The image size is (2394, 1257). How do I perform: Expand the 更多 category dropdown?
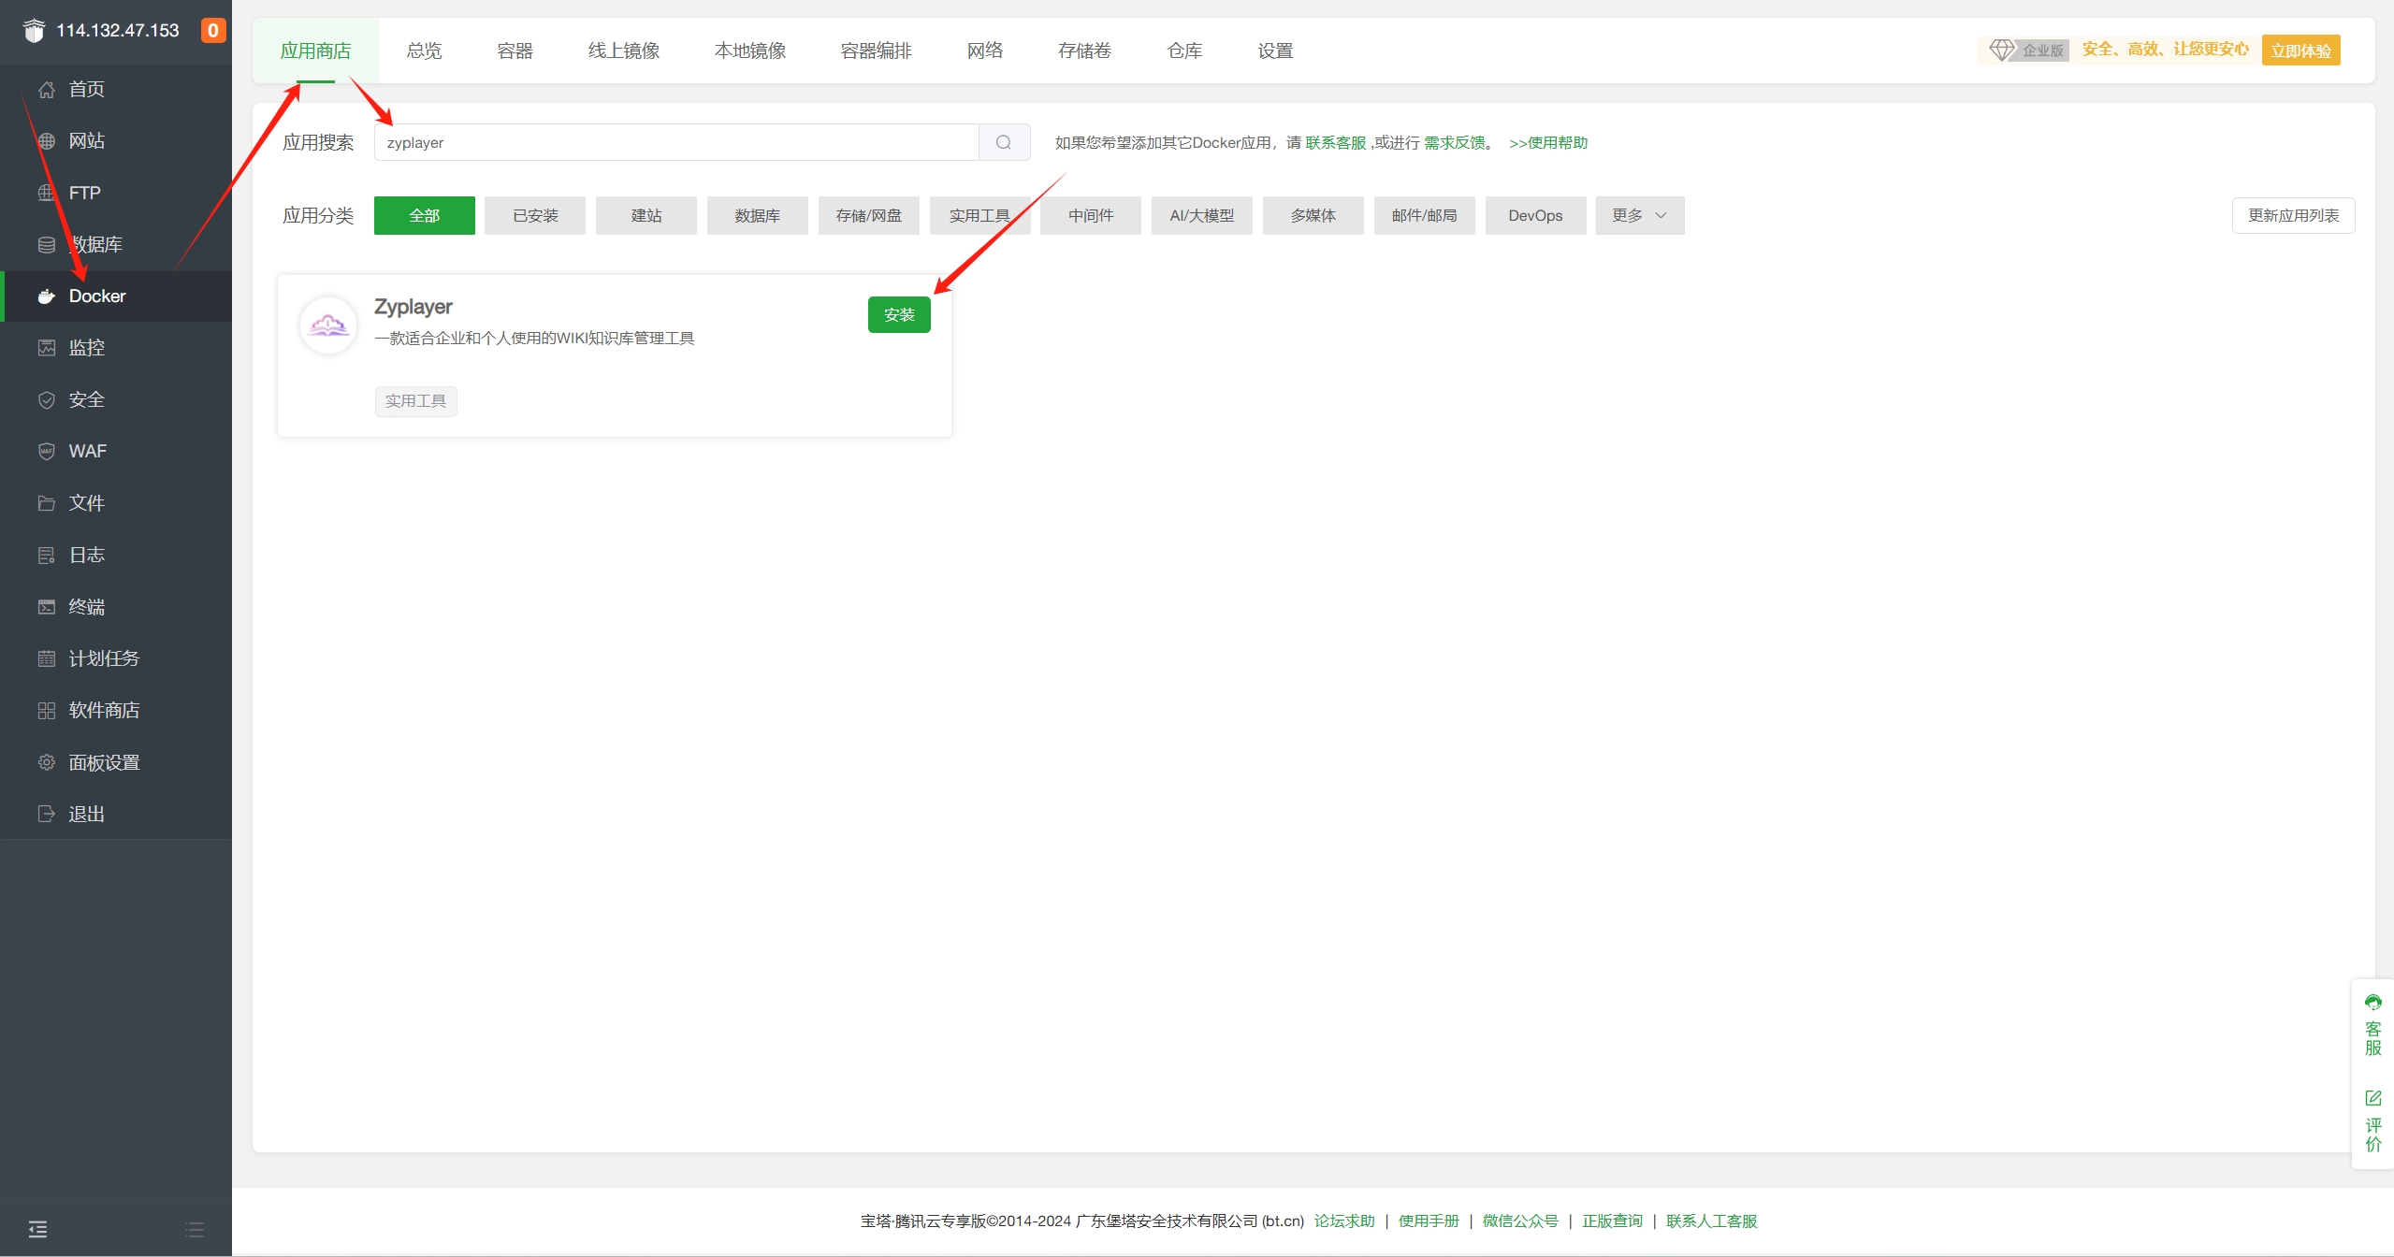pos(1639,215)
